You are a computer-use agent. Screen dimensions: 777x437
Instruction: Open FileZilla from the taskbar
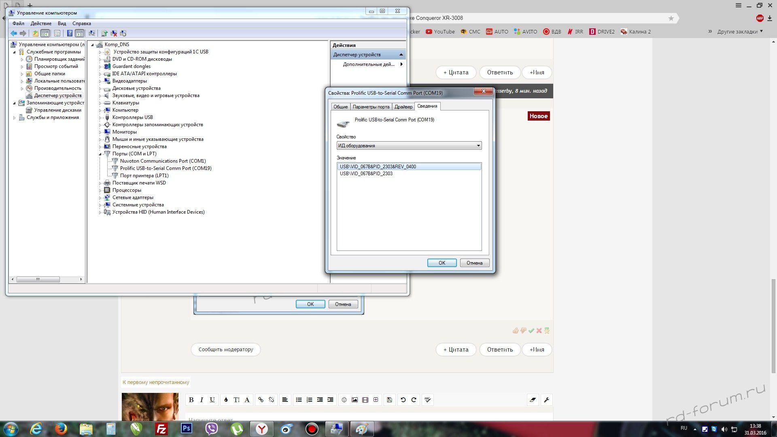click(161, 429)
